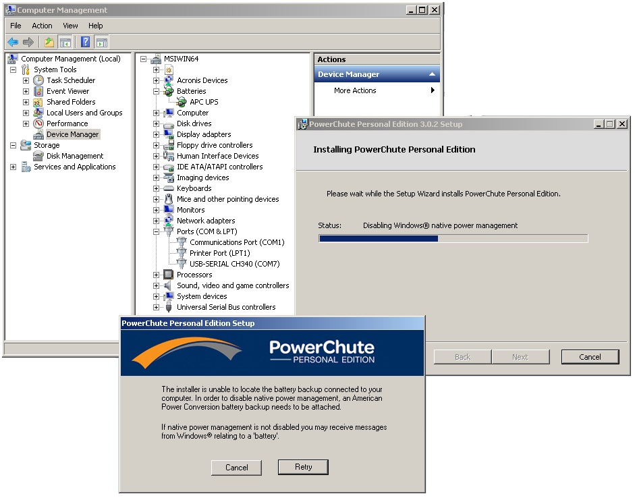Click the Local Users and Groups icon
The image size is (635, 498).
[38, 113]
